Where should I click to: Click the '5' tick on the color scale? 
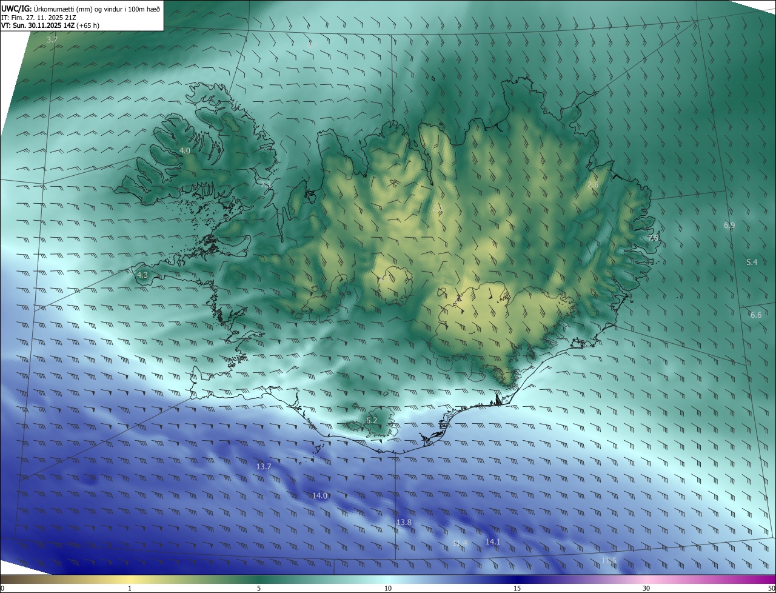(x=259, y=588)
